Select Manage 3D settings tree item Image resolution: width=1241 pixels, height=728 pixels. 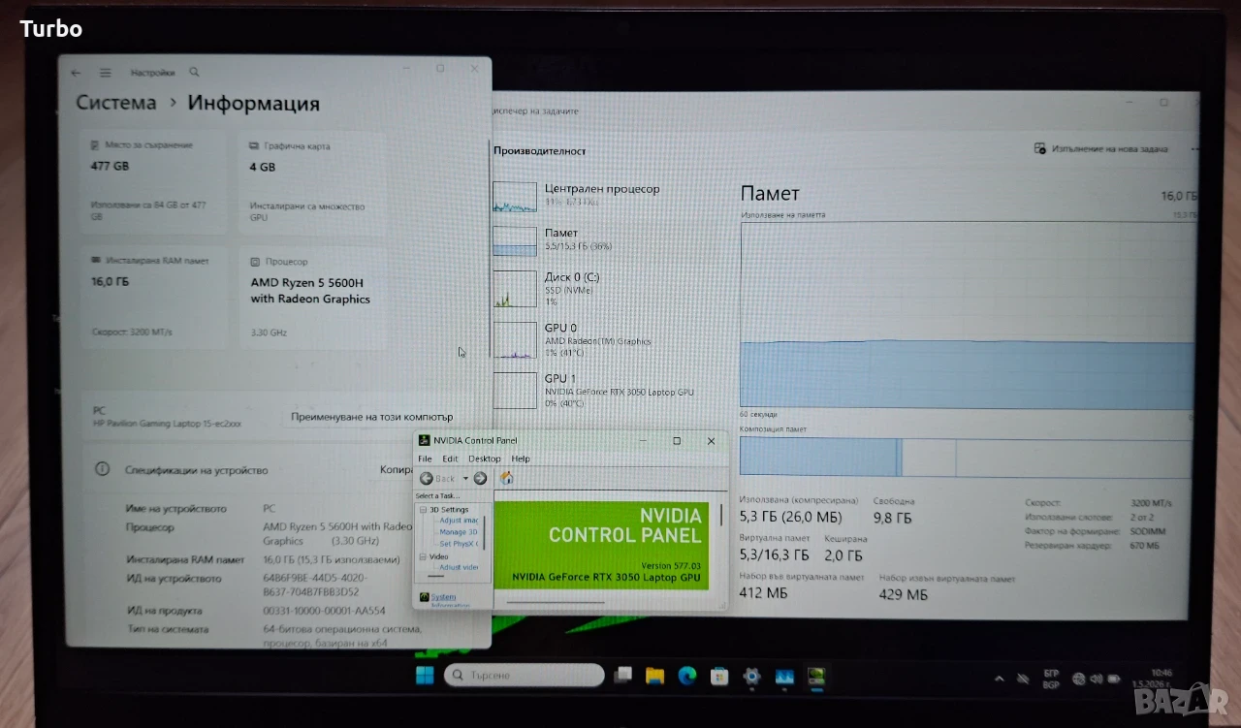coord(459,532)
